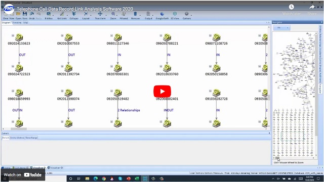Select phone entity icon for 092050158858
The image size is (324, 182).
click(216, 68)
